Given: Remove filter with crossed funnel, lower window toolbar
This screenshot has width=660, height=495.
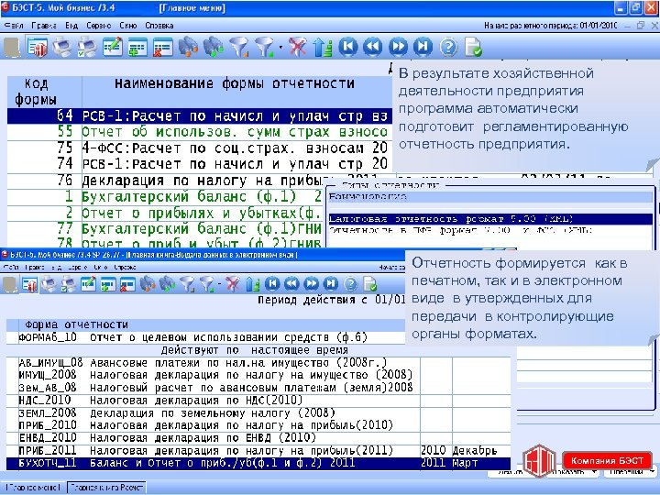Looking at the screenshot, I should 232,284.
